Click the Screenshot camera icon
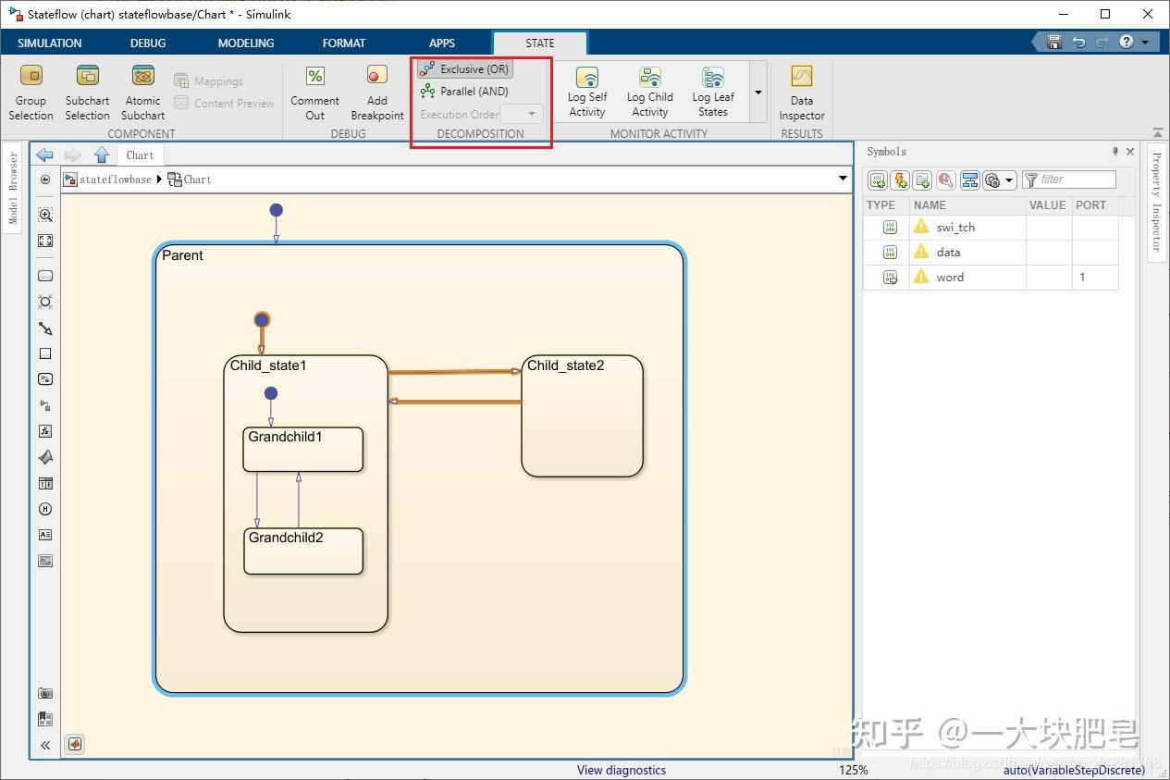The image size is (1170, 780). [45, 693]
